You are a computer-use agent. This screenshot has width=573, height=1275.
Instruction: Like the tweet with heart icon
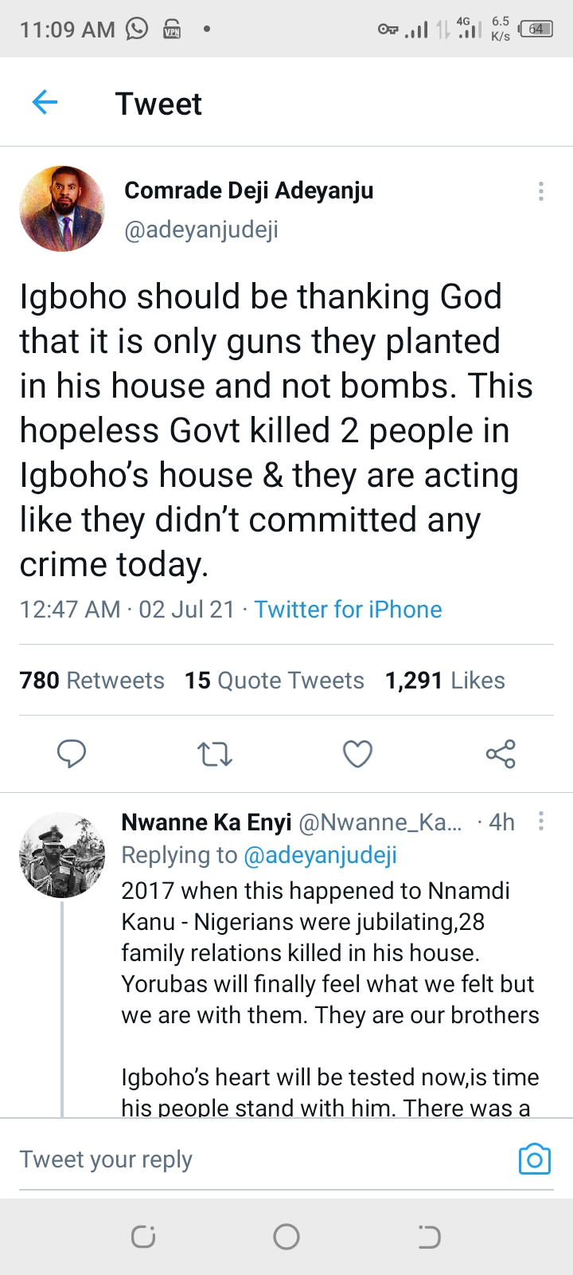(x=357, y=753)
